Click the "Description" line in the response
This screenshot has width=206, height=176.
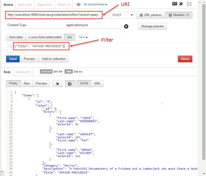click(x=120, y=169)
